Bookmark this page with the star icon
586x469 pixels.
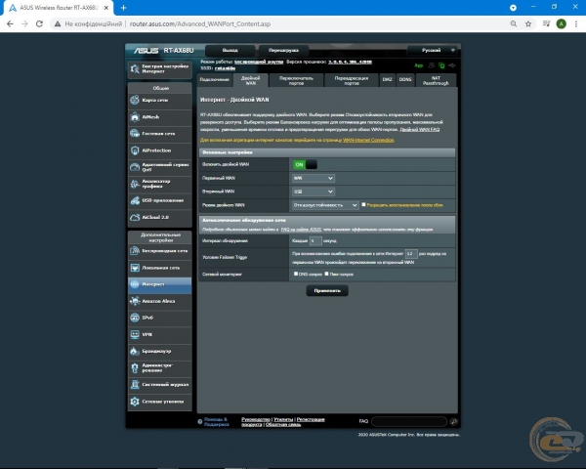pyautogui.click(x=528, y=23)
